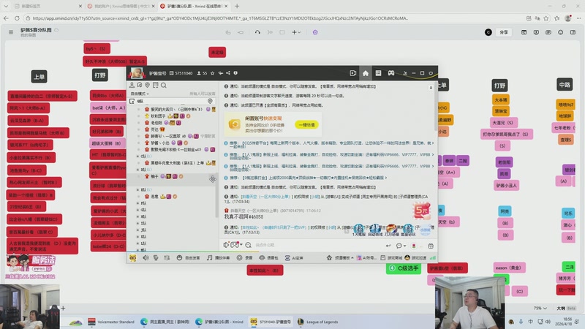Switch to the first browser tab
This screenshot has height=329, width=585.
47,6
